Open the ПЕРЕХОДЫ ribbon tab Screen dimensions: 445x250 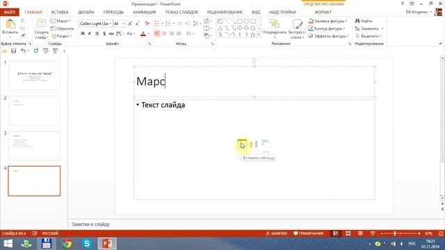(113, 12)
